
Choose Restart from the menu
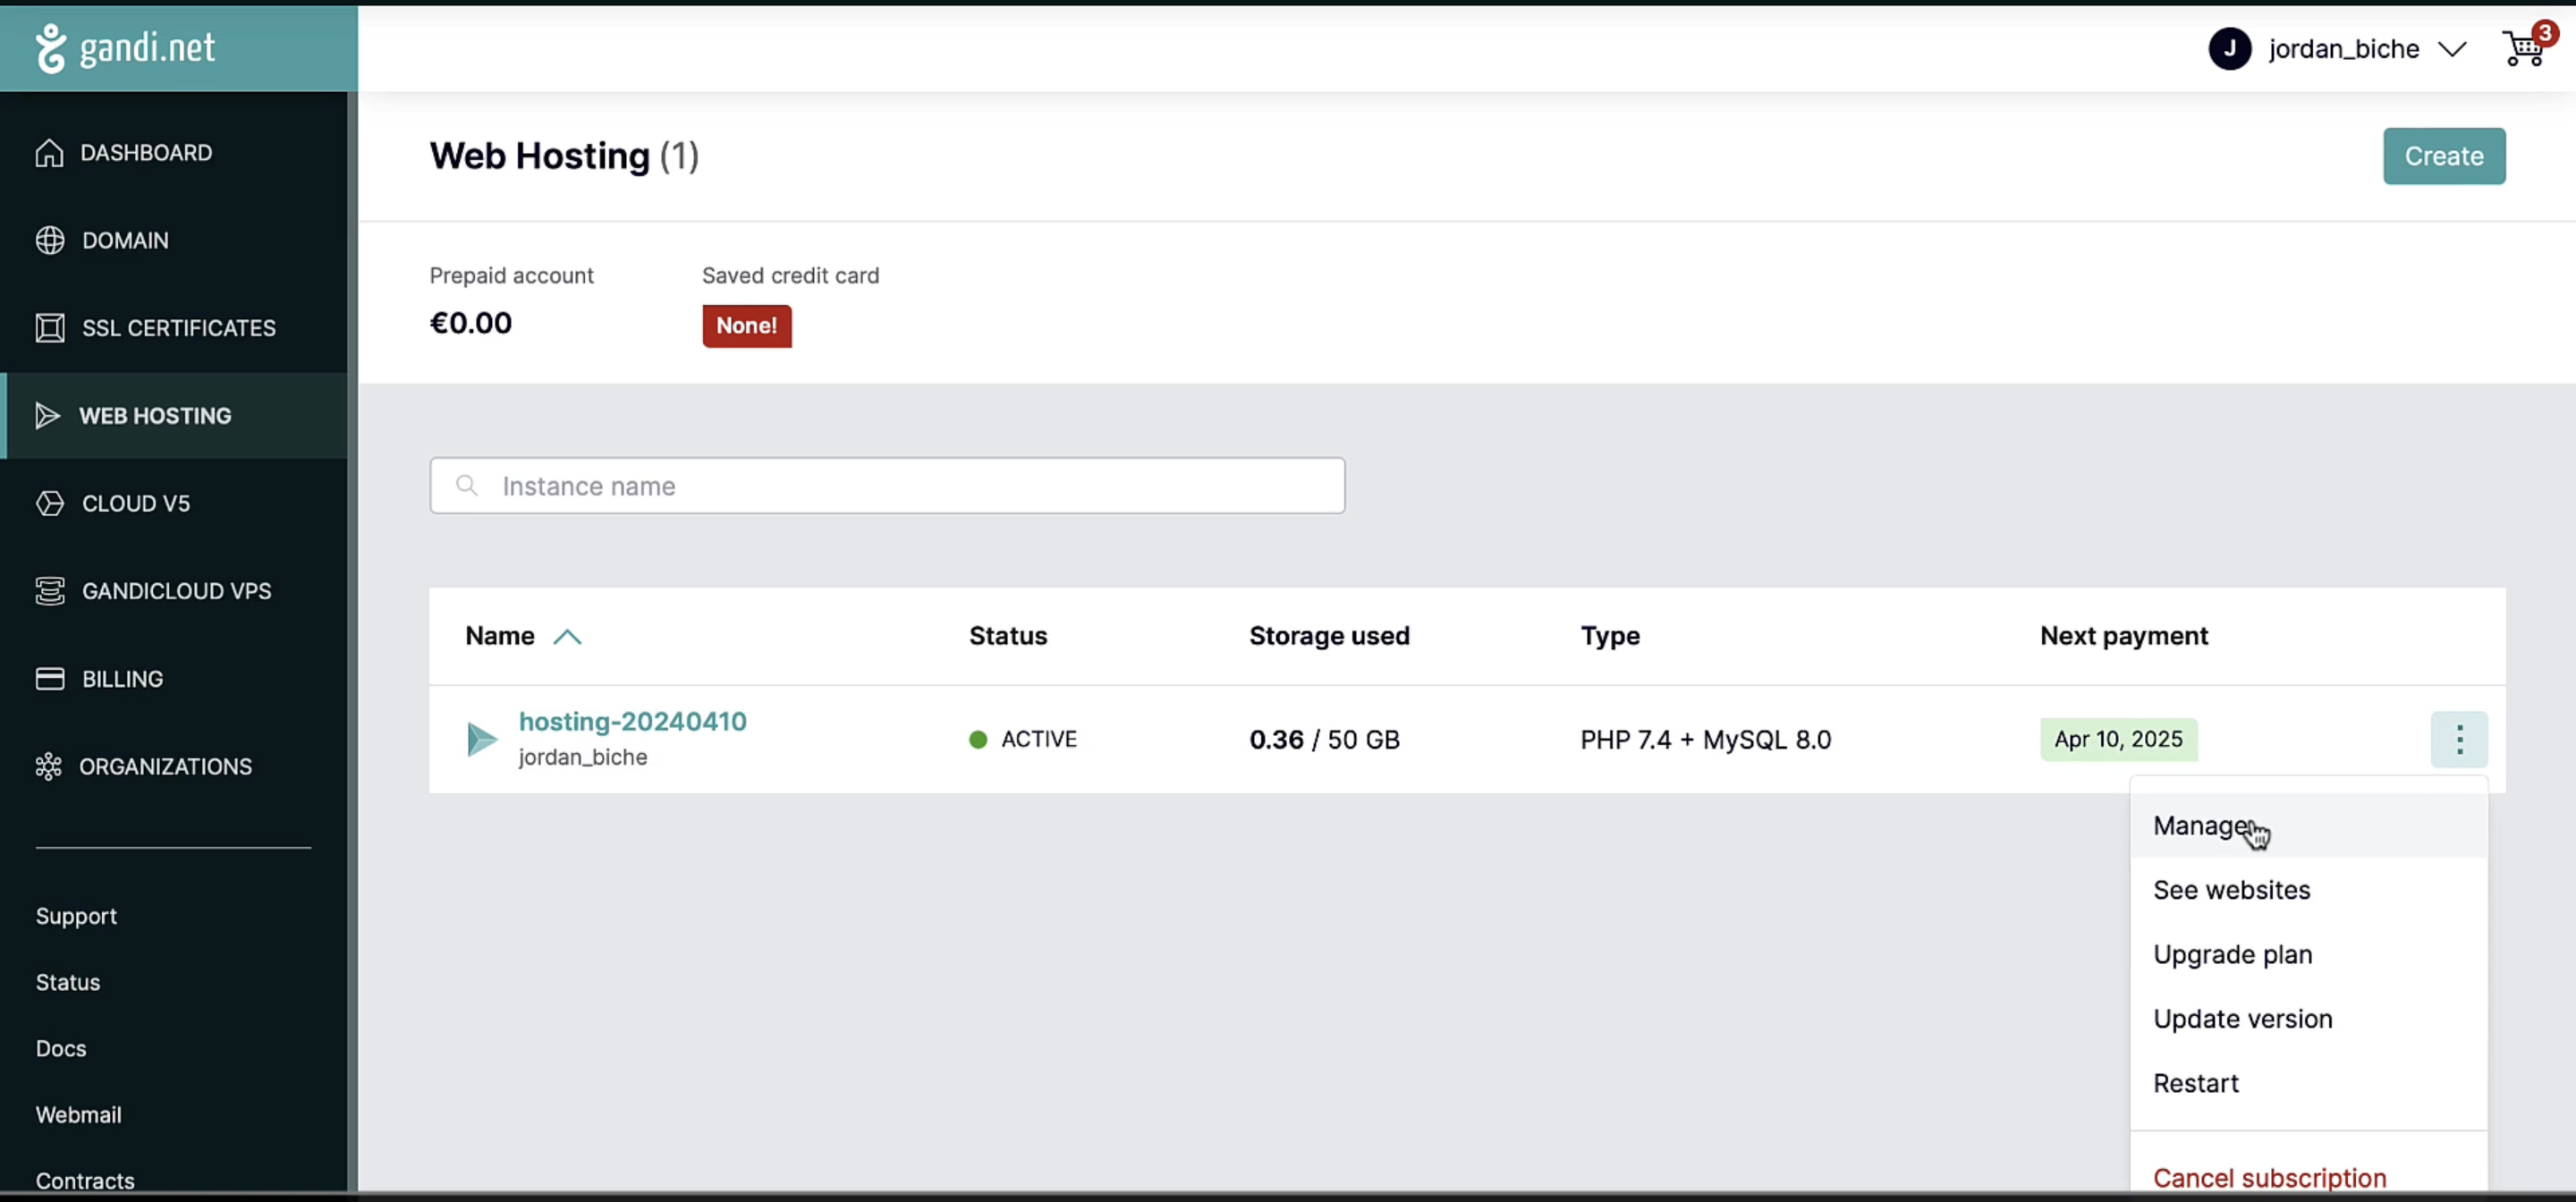click(x=2309, y=1084)
